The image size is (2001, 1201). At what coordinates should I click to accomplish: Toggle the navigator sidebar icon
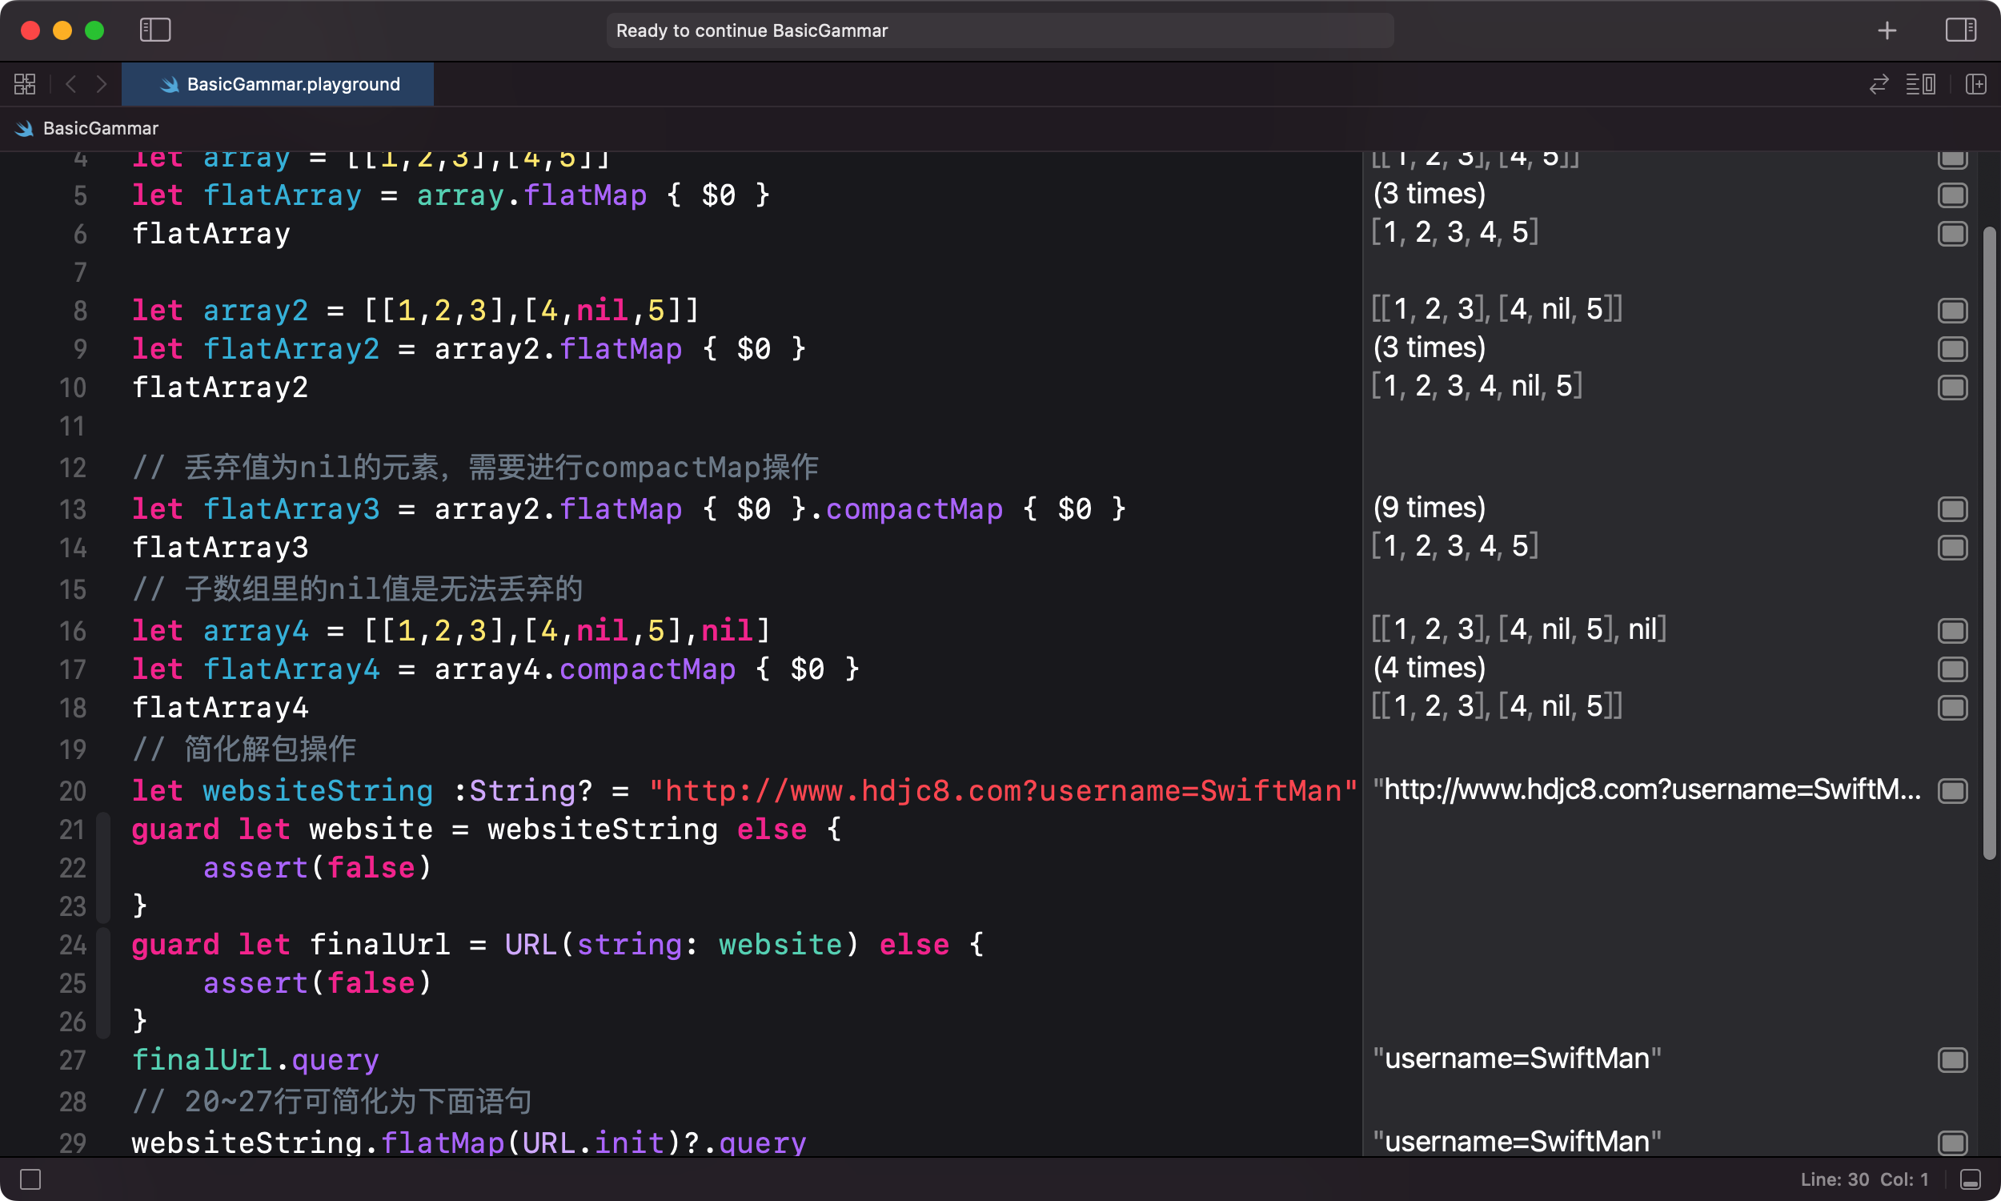coord(155,30)
